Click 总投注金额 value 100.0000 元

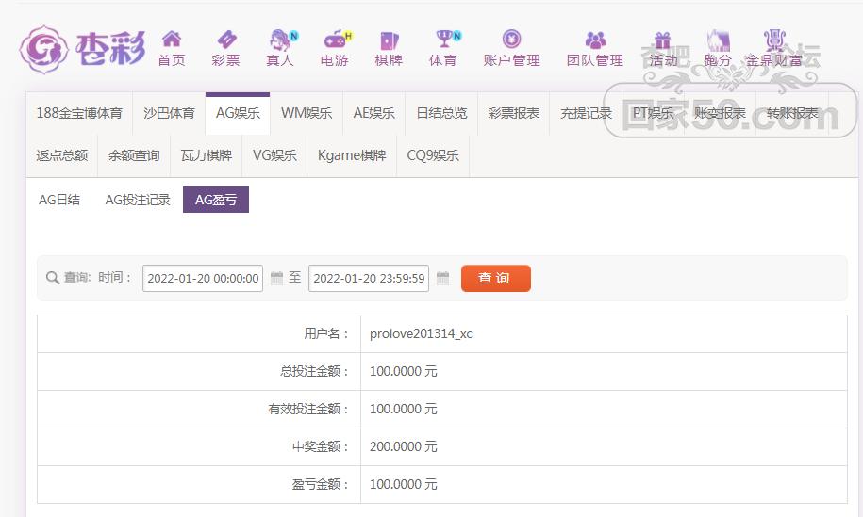pos(404,371)
